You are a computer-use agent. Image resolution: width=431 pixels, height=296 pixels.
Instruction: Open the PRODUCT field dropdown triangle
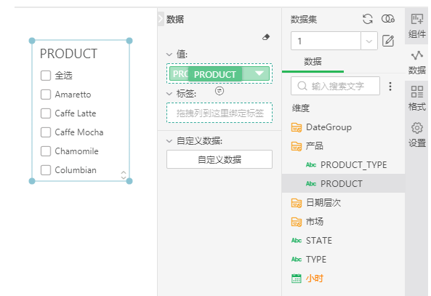pos(259,73)
